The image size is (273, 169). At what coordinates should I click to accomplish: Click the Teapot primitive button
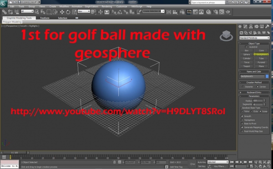click(x=247, y=67)
